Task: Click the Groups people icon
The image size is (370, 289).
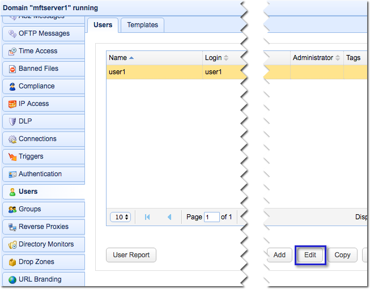Action: click(x=12, y=209)
